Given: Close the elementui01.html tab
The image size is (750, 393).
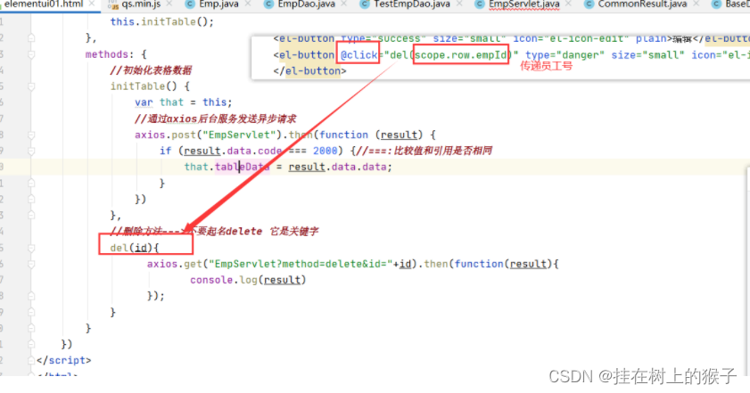Looking at the screenshot, I should click(x=92, y=4).
